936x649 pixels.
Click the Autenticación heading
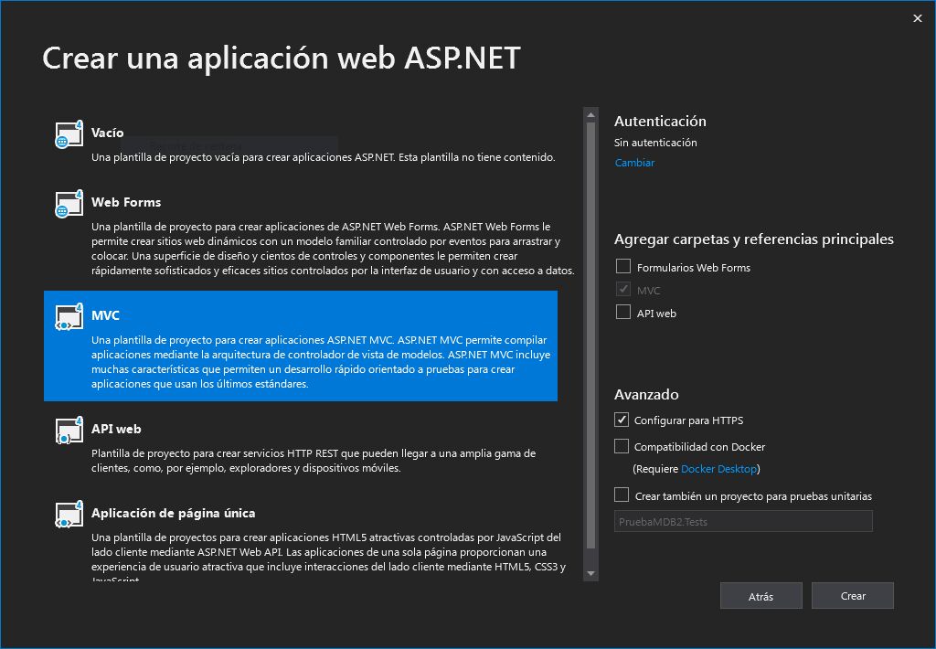coord(660,122)
